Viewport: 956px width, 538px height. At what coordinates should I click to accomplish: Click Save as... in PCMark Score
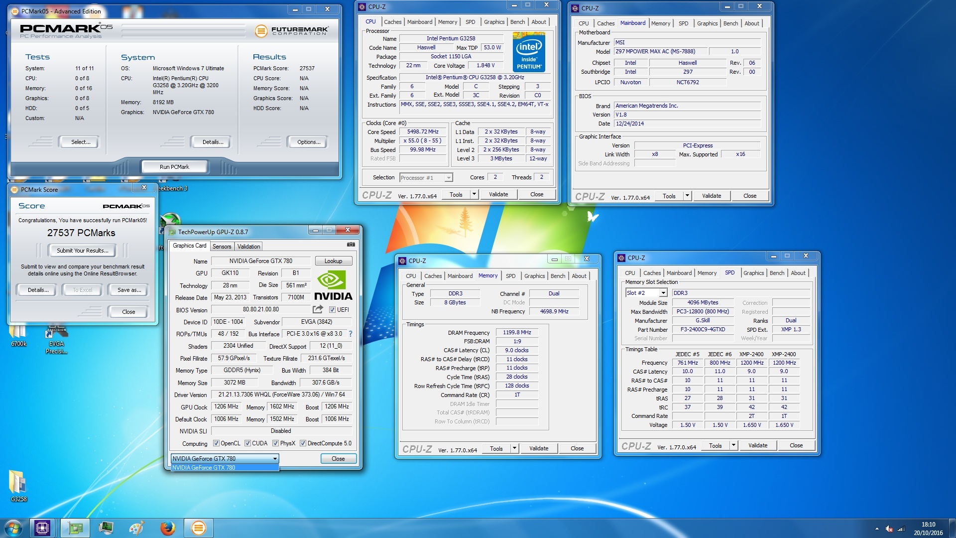point(129,290)
